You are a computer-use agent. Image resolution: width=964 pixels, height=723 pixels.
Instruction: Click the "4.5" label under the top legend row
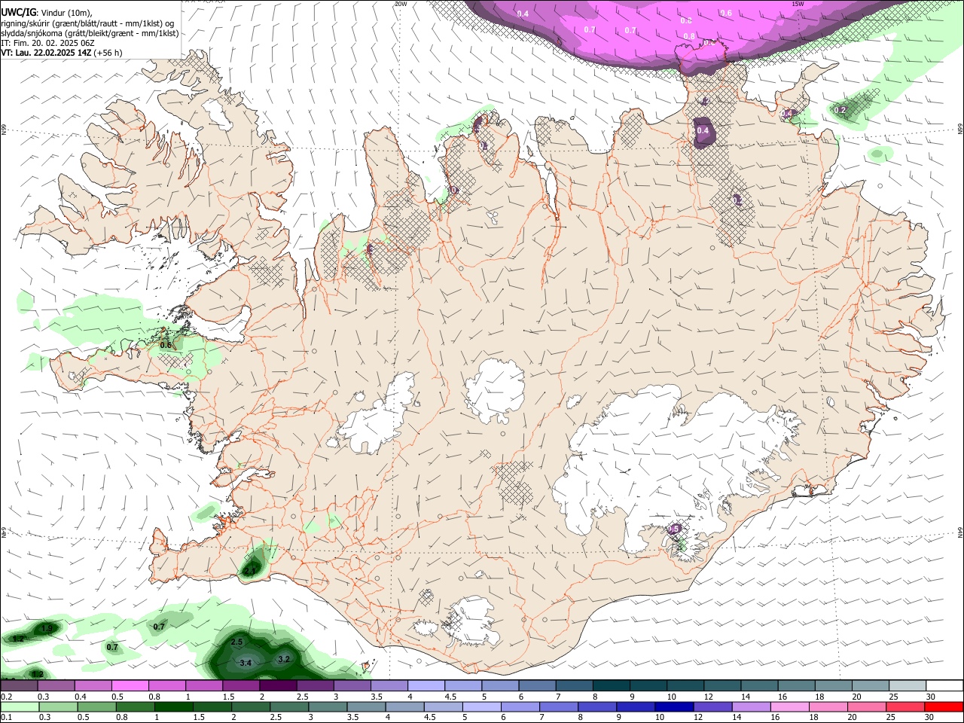click(450, 697)
